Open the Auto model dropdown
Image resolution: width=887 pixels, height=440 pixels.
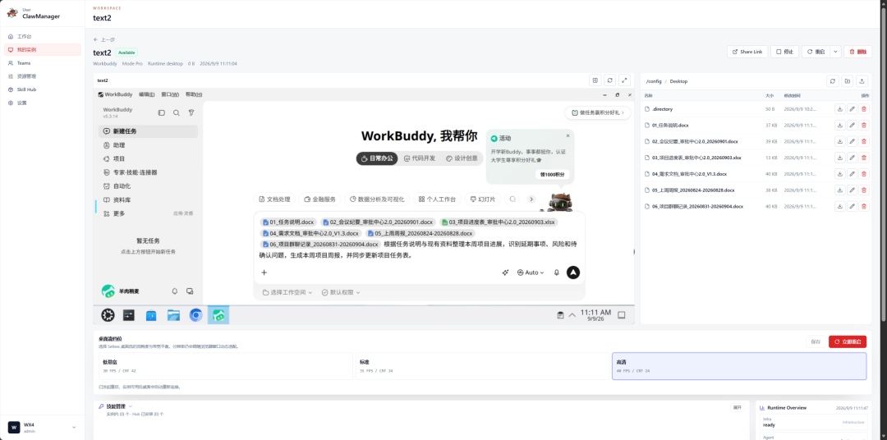(x=530, y=273)
